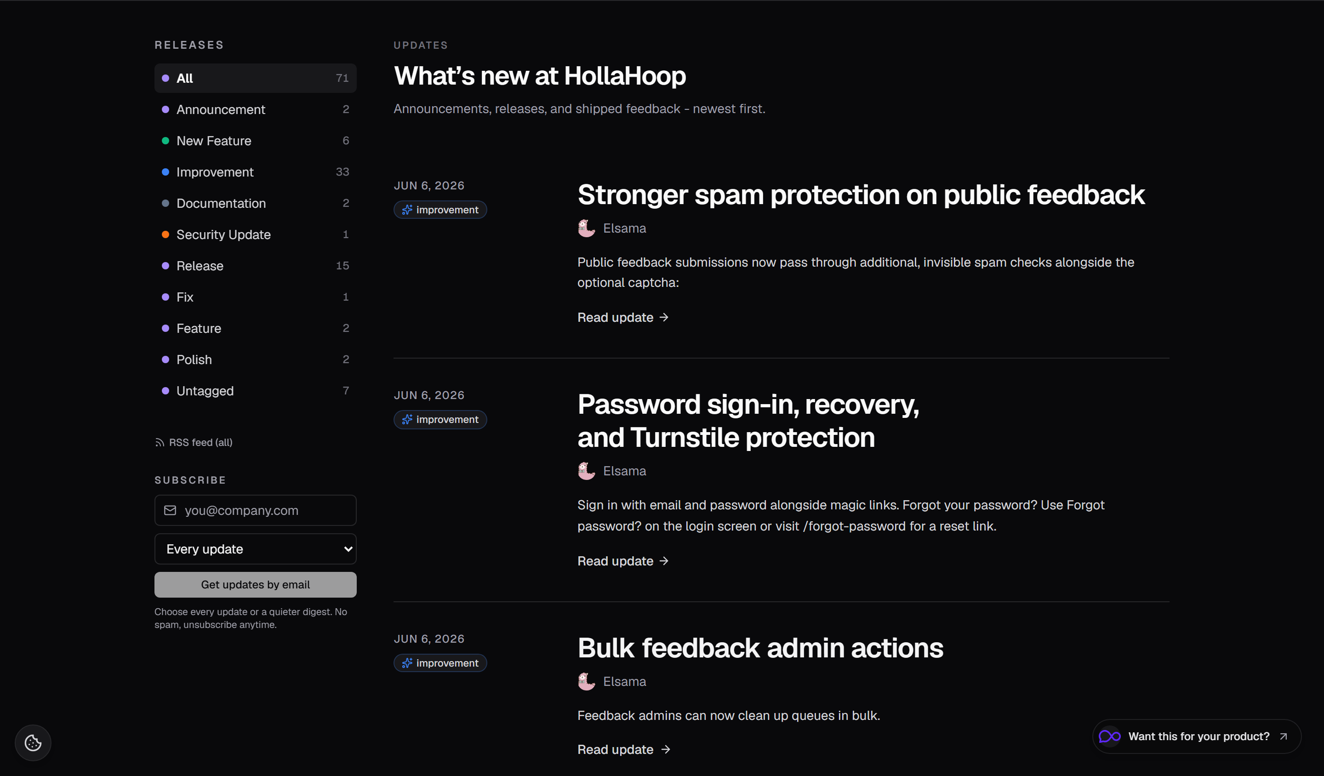The image size is (1324, 776).
Task: Click Elsama author name on Password sign-in post
Action: tap(624, 471)
